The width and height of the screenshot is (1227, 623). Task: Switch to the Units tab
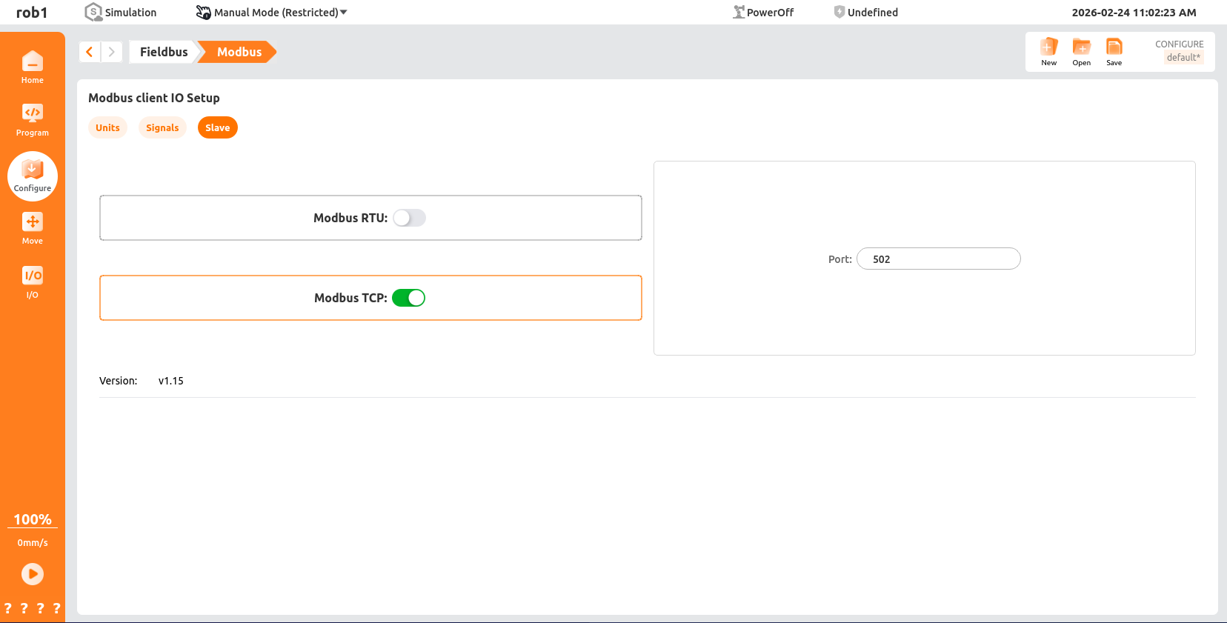(107, 127)
